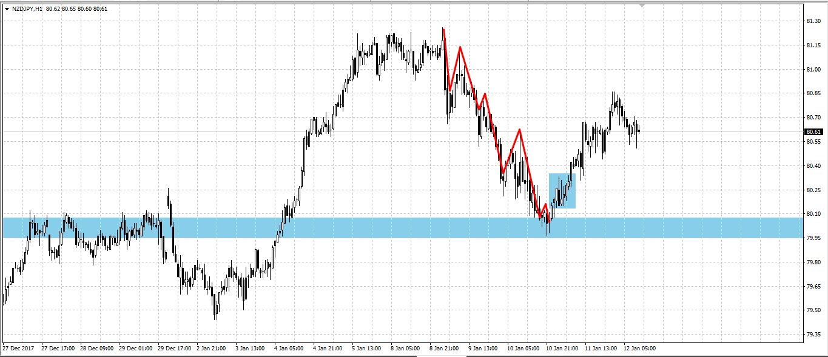Click the 79.95 price axis label

click(x=813, y=238)
